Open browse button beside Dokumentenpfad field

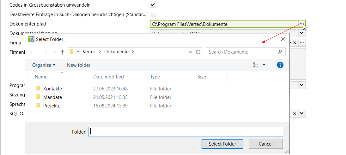302,24
